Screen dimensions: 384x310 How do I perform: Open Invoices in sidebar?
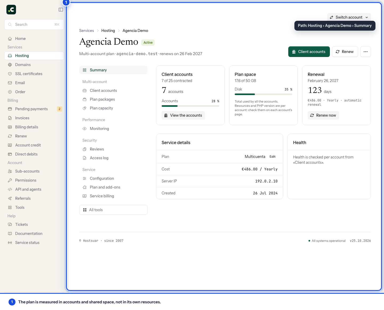click(x=34, y=118)
